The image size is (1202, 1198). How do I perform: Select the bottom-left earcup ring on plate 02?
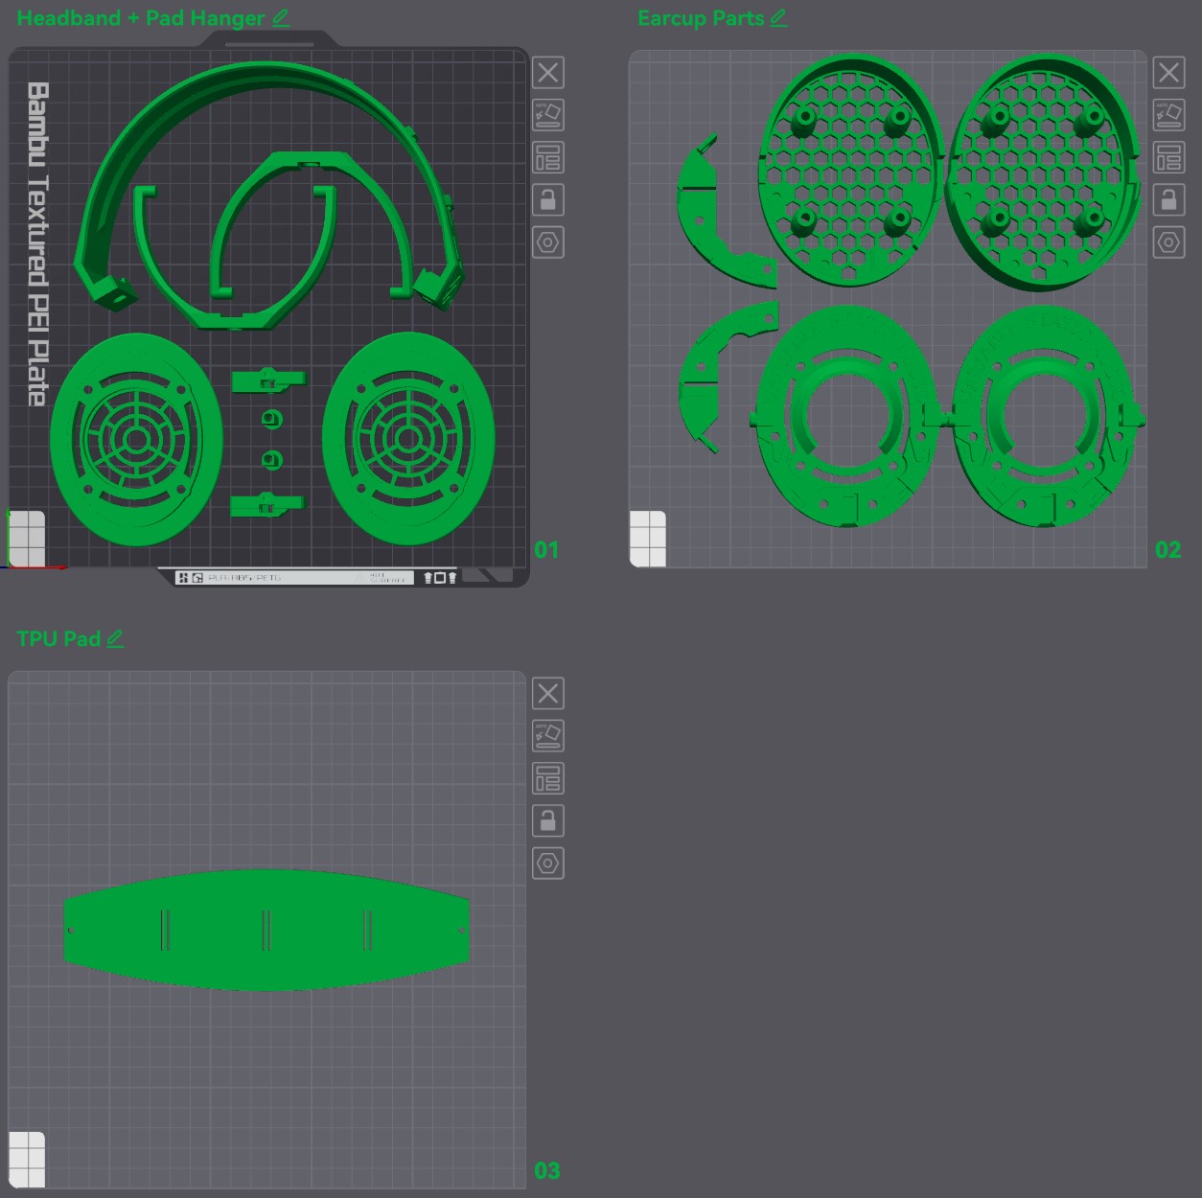click(845, 418)
